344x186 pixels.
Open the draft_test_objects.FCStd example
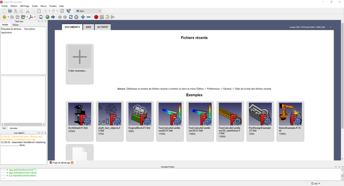(x=110, y=121)
